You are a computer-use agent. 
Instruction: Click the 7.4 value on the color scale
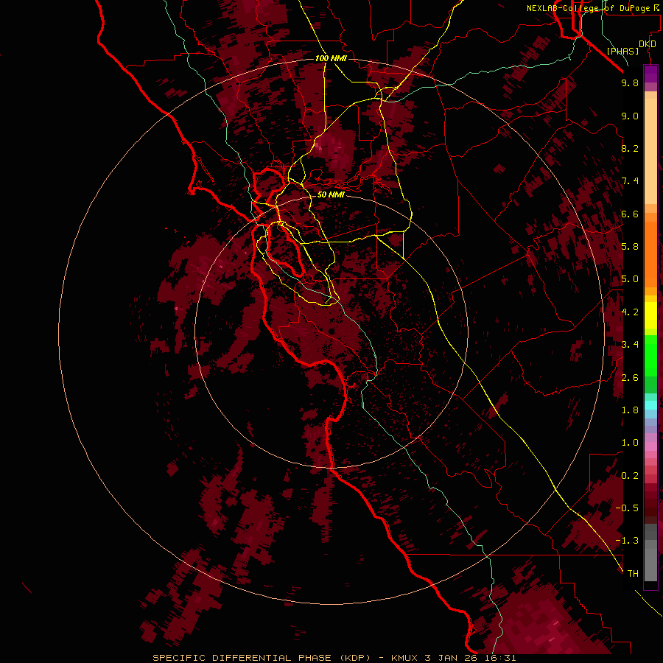point(630,181)
